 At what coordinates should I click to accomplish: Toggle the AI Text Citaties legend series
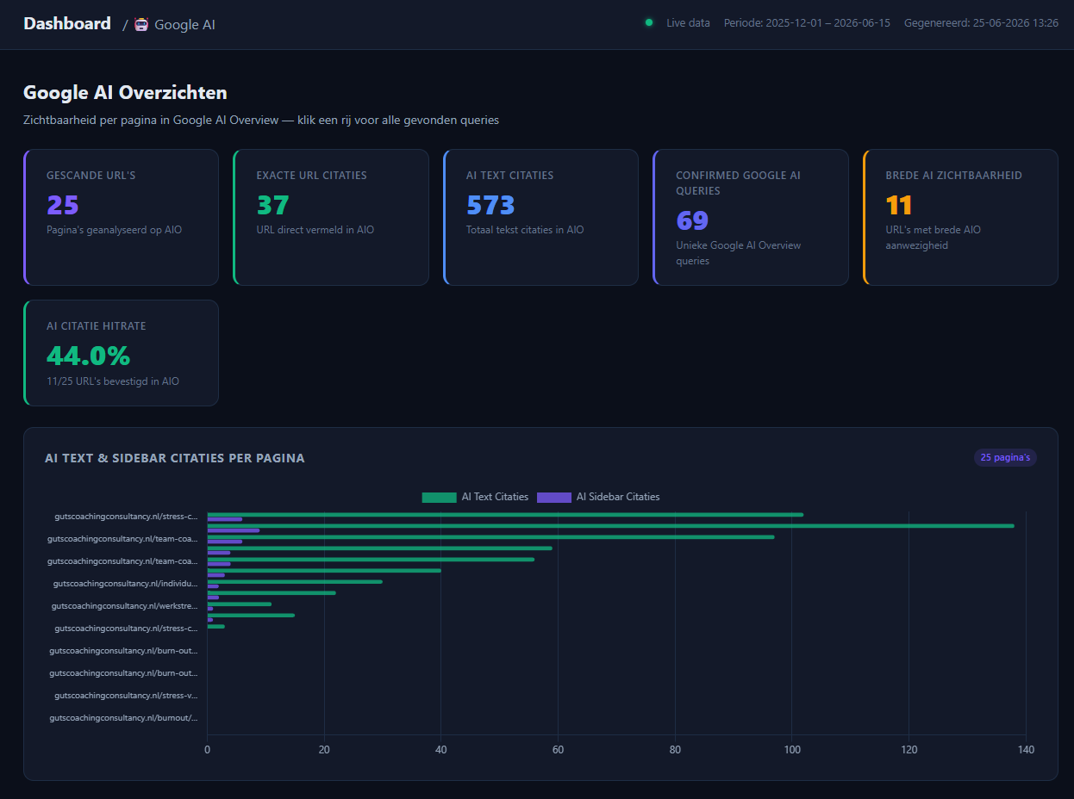(475, 497)
